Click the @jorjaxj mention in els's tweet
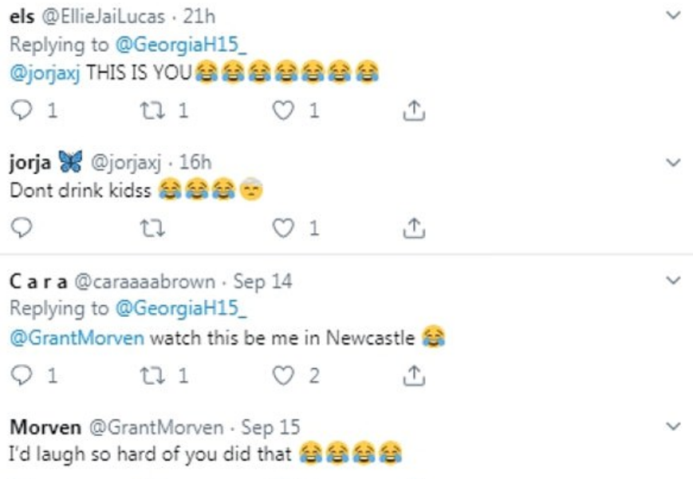This screenshot has height=479, width=693. [x=45, y=73]
